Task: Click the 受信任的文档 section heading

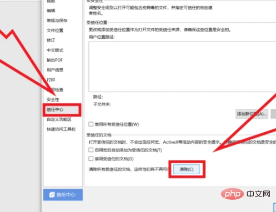Action: [99, 135]
